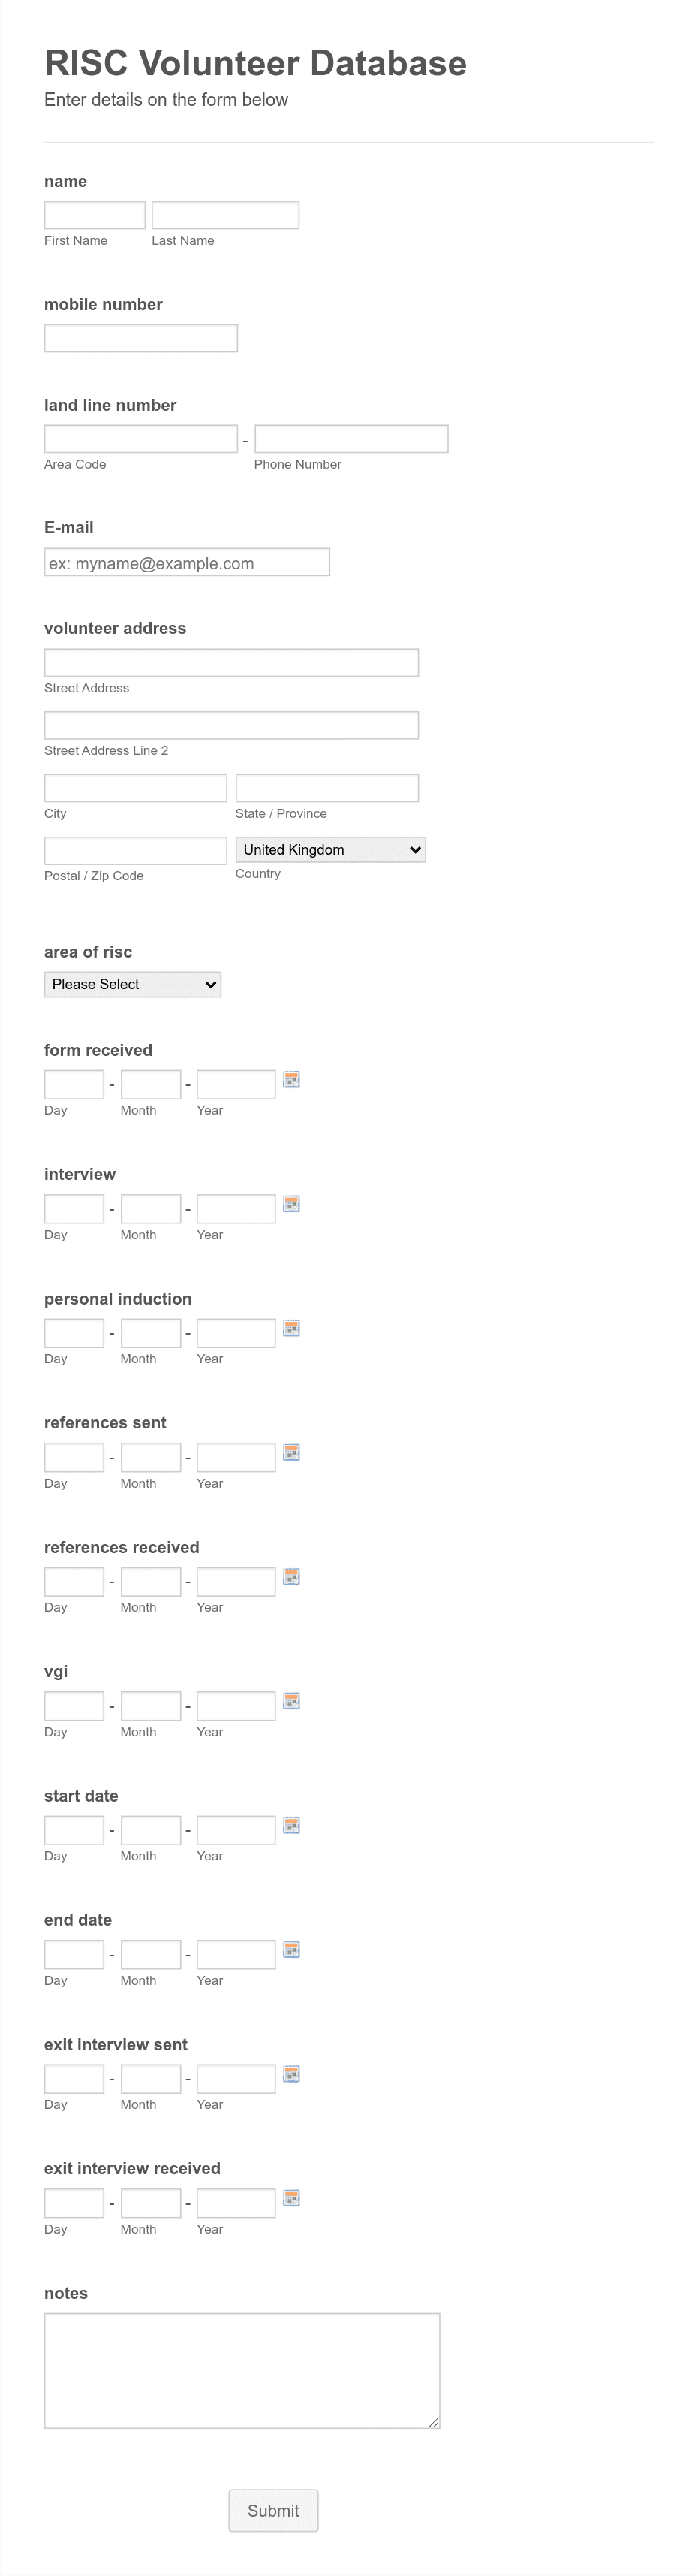The height and width of the screenshot is (2576, 698).
Task: Open the calendar picker for form received
Action: click(291, 1081)
